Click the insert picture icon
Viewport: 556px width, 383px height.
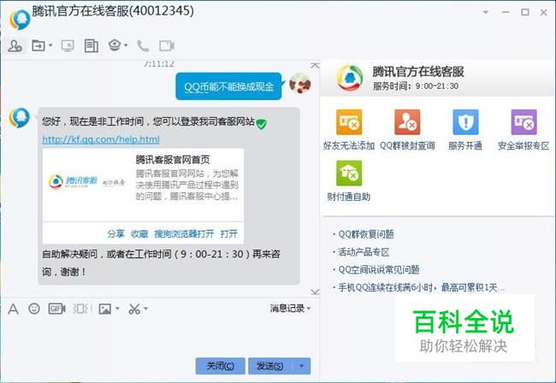click(x=105, y=309)
